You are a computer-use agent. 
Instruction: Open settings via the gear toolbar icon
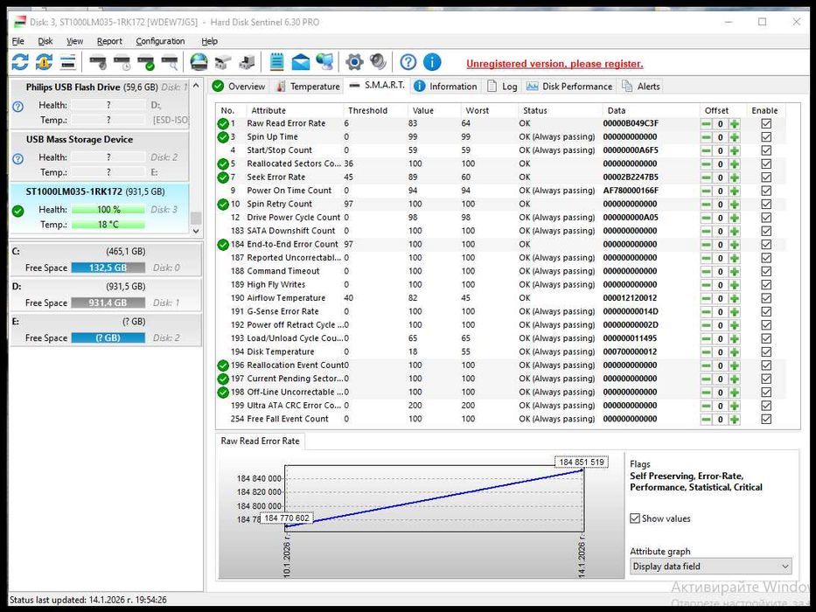[x=354, y=62]
